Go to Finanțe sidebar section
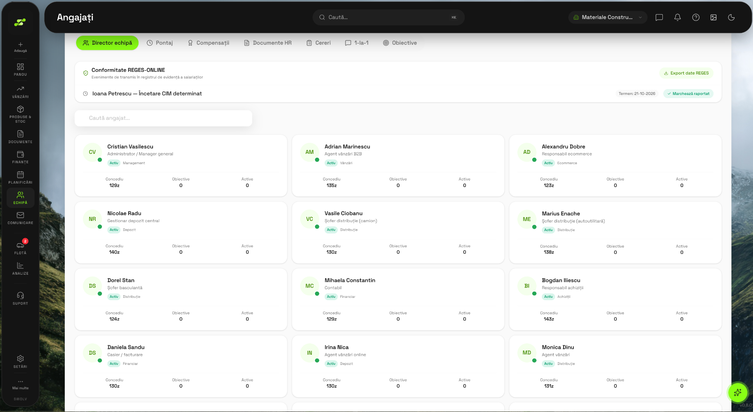 pos(20,157)
